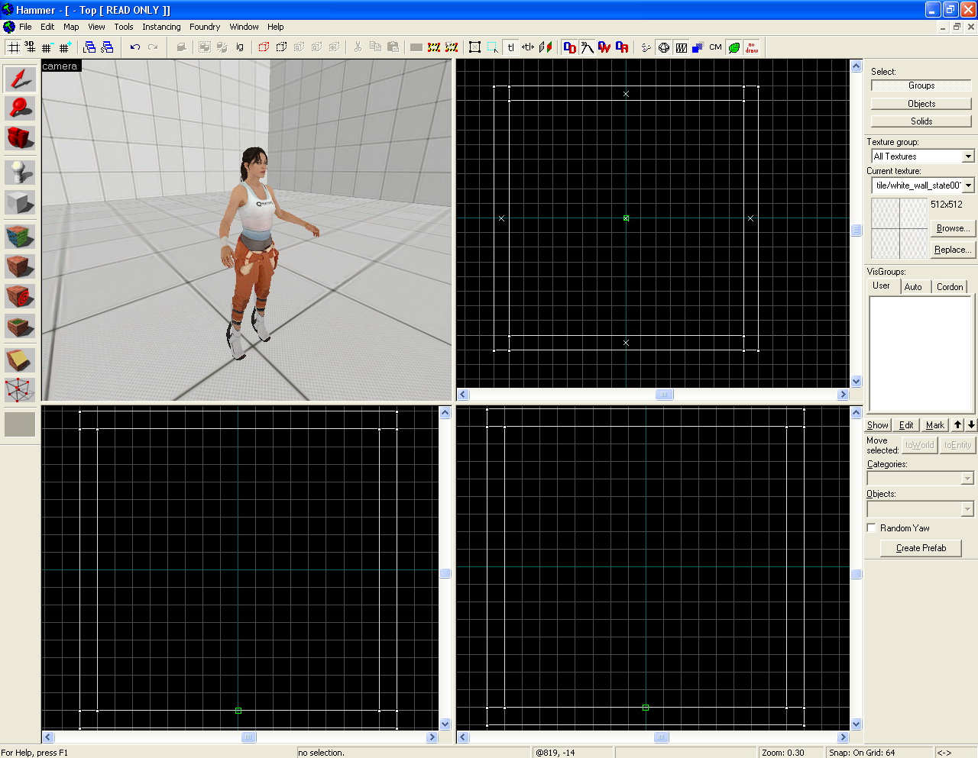Enable the Random Yaw checkbox
The image size is (978, 758).
[872, 528]
